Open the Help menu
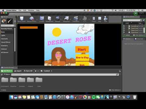The width and height of the screenshot is (146, 109). click(x=38, y=10)
